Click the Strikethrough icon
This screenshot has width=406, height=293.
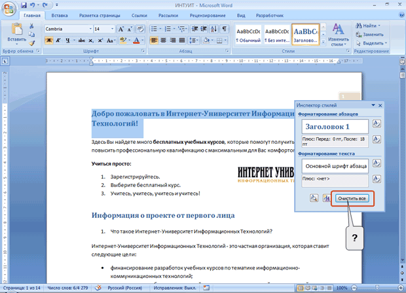[x=82, y=41]
